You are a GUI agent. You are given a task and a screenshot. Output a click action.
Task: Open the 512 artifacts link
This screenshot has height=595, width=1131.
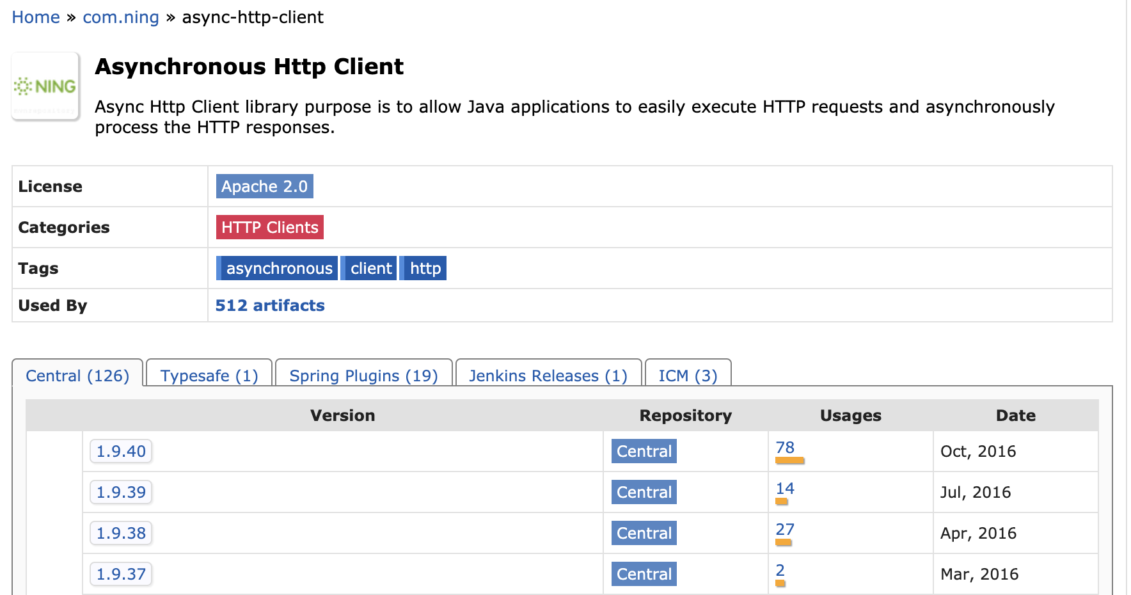pyautogui.click(x=270, y=305)
